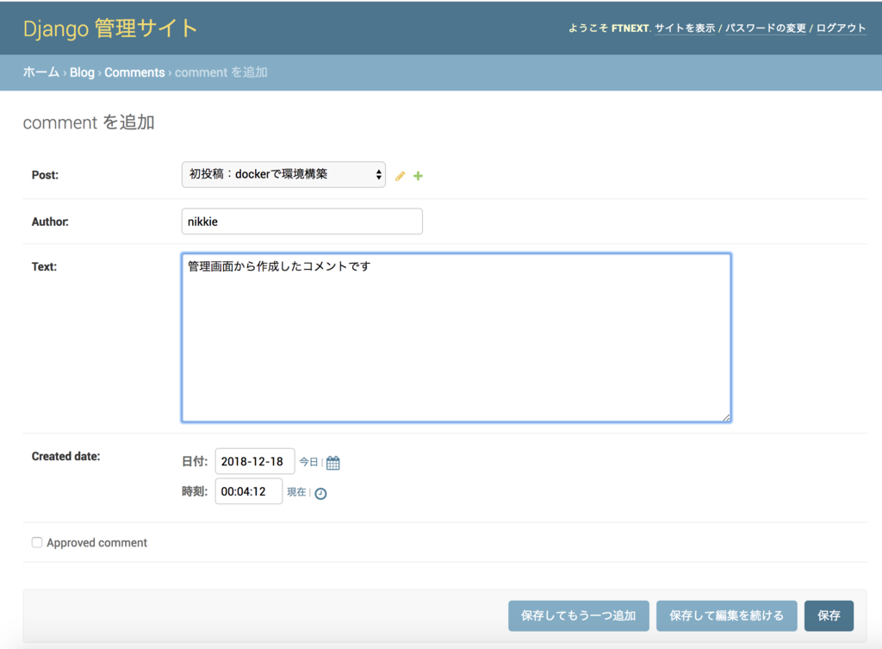Open the Blog breadcrumb link
882x649 pixels.
pyautogui.click(x=82, y=72)
